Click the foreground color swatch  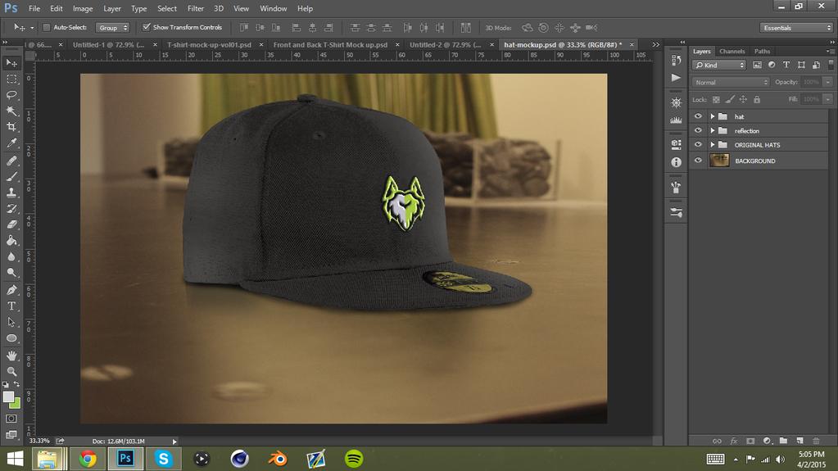coord(8,396)
